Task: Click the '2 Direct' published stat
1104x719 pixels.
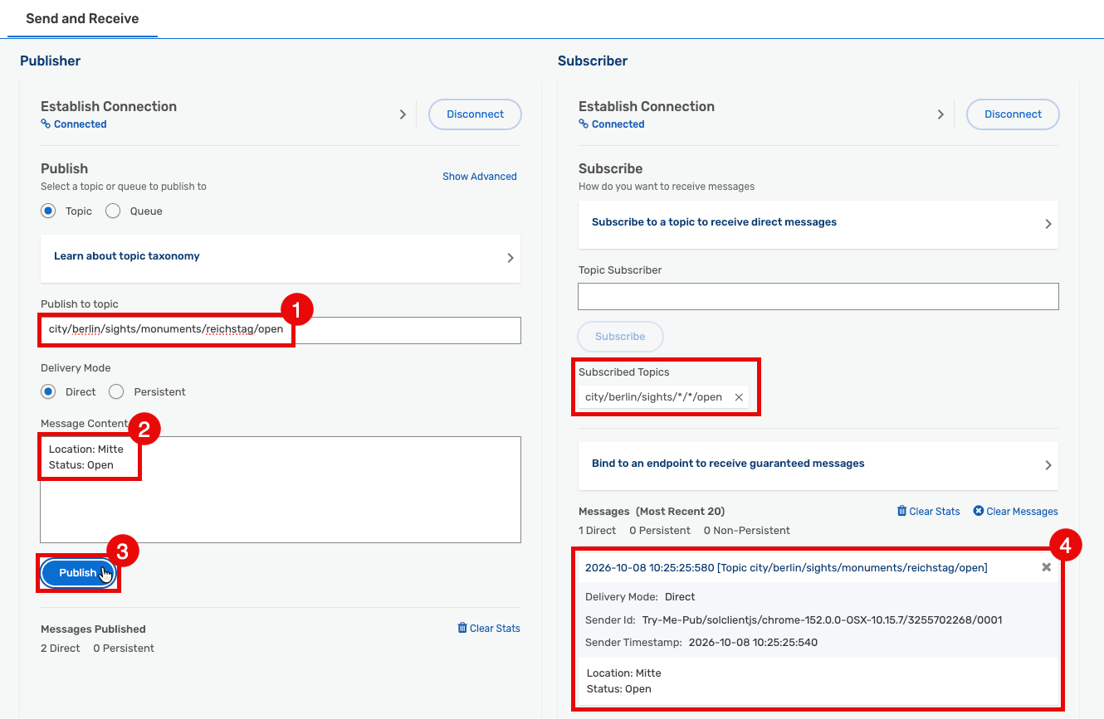Action: point(61,649)
